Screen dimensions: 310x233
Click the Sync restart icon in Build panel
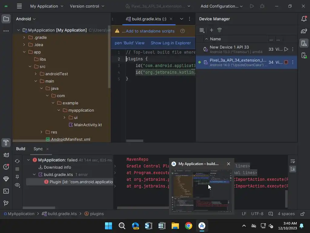tap(17, 161)
